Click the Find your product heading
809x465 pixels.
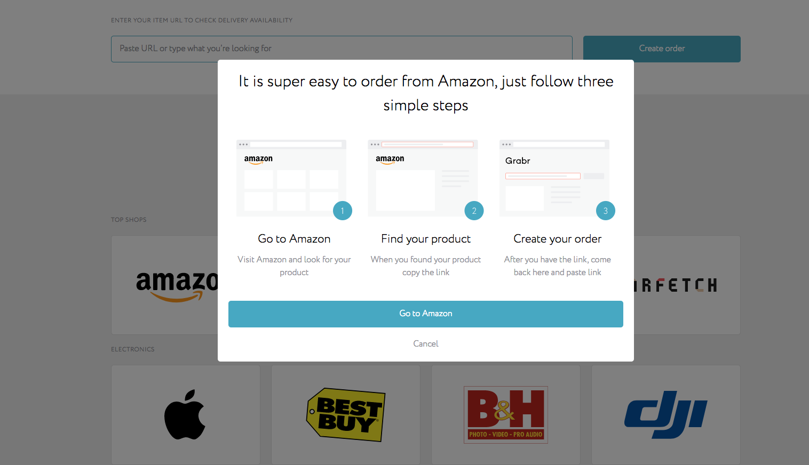tap(426, 239)
